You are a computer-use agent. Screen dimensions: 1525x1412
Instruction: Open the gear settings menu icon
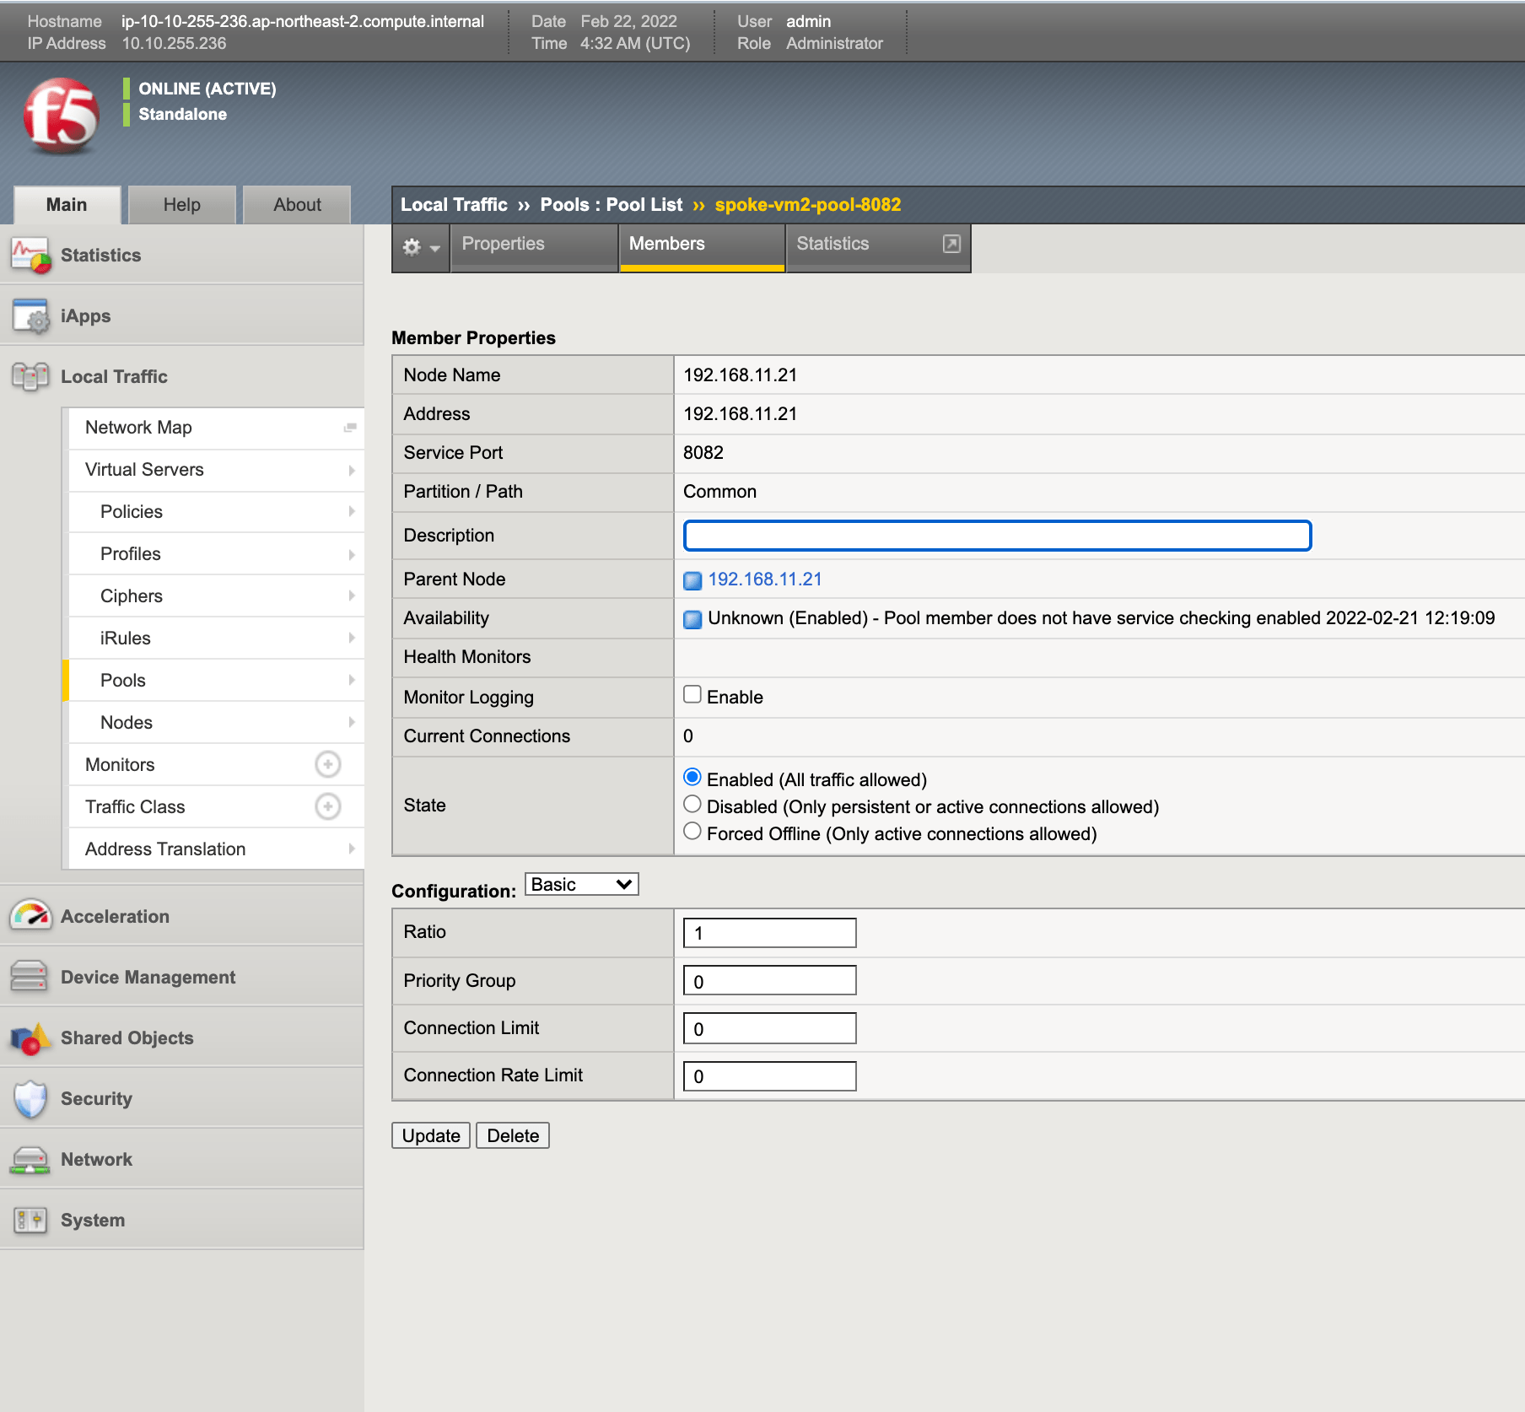coord(421,247)
